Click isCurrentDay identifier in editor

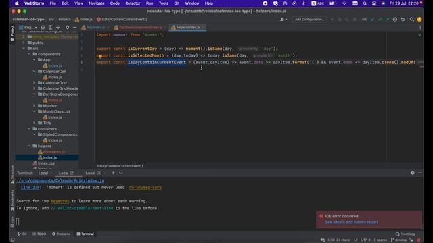tap(142, 49)
